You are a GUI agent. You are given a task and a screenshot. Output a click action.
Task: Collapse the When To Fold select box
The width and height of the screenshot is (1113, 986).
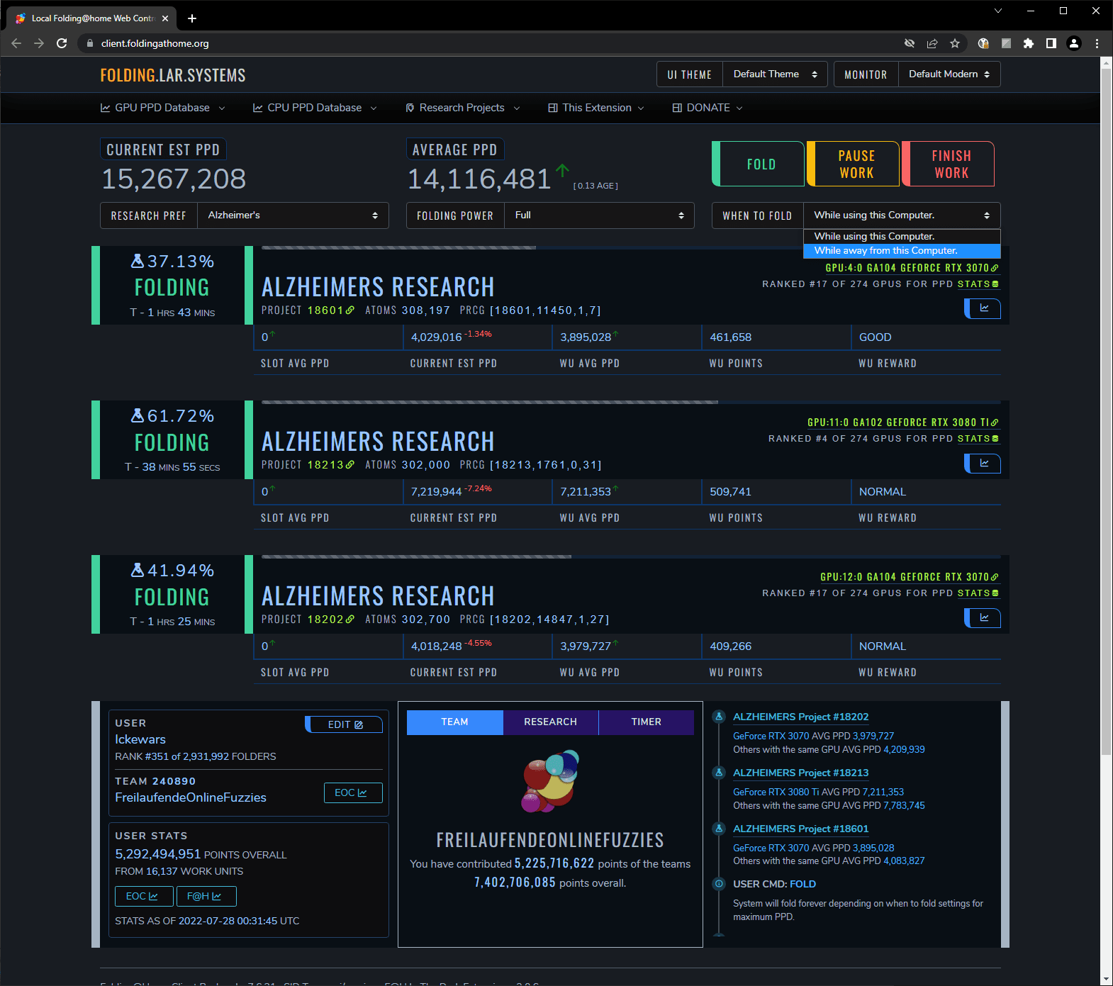click(902, 215)
